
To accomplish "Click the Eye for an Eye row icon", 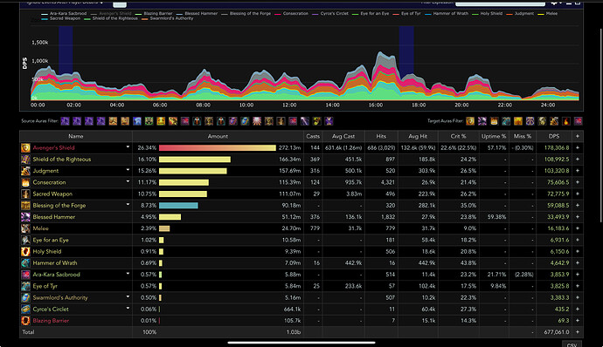I will pyautogui.click(x=25, y=240).
